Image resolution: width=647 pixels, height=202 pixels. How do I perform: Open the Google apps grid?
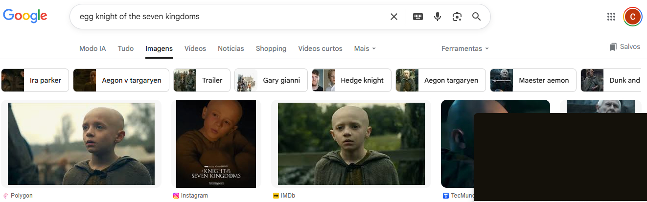(611, 17)
